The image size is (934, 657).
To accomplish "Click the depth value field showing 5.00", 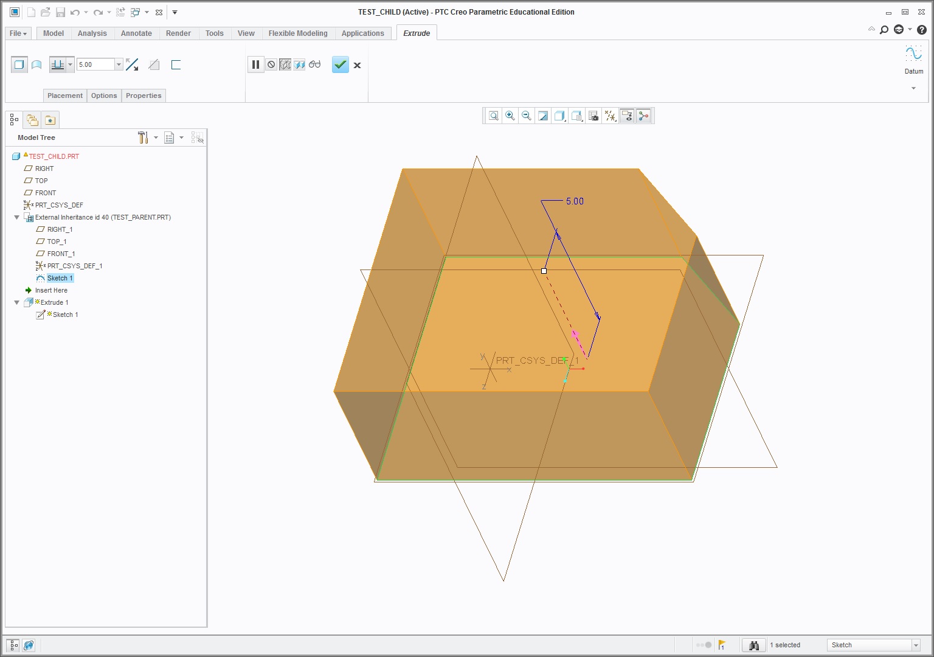I will coord(95,64).
